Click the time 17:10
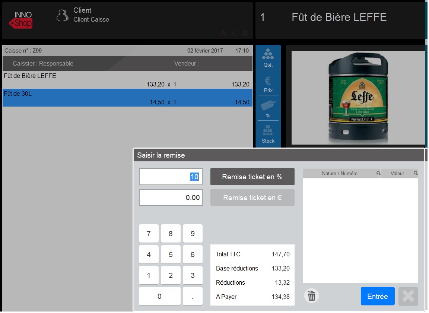Screen dimensions: 429x313 [x=242, y=51]
